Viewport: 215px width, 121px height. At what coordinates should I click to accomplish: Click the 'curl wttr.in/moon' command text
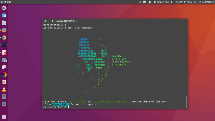(x=80, y=28)
